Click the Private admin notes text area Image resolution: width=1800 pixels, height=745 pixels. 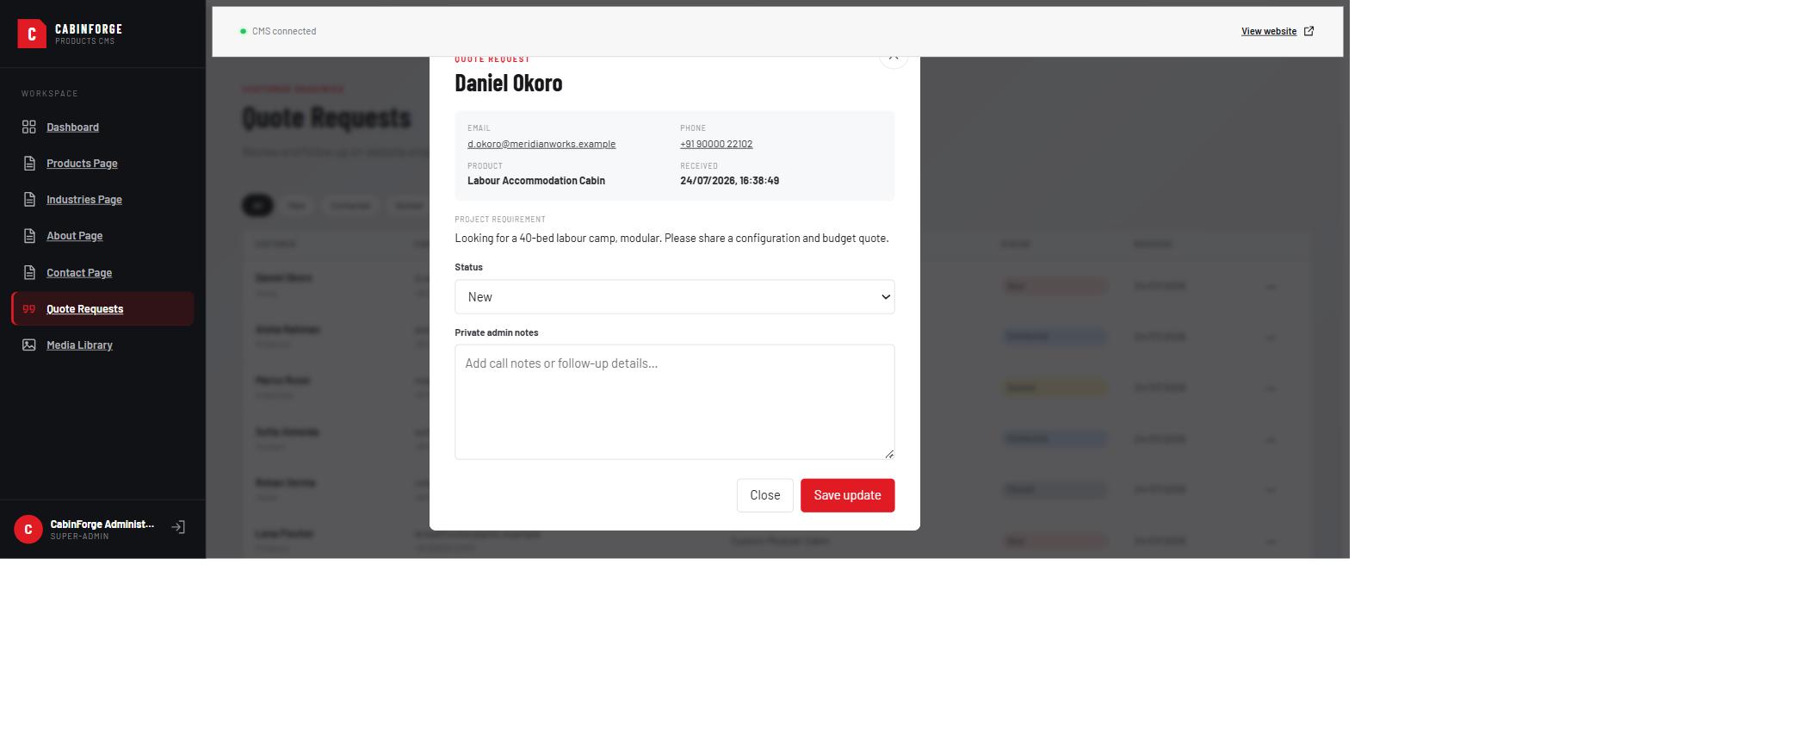pyautogui.click(x=675, y=401)
